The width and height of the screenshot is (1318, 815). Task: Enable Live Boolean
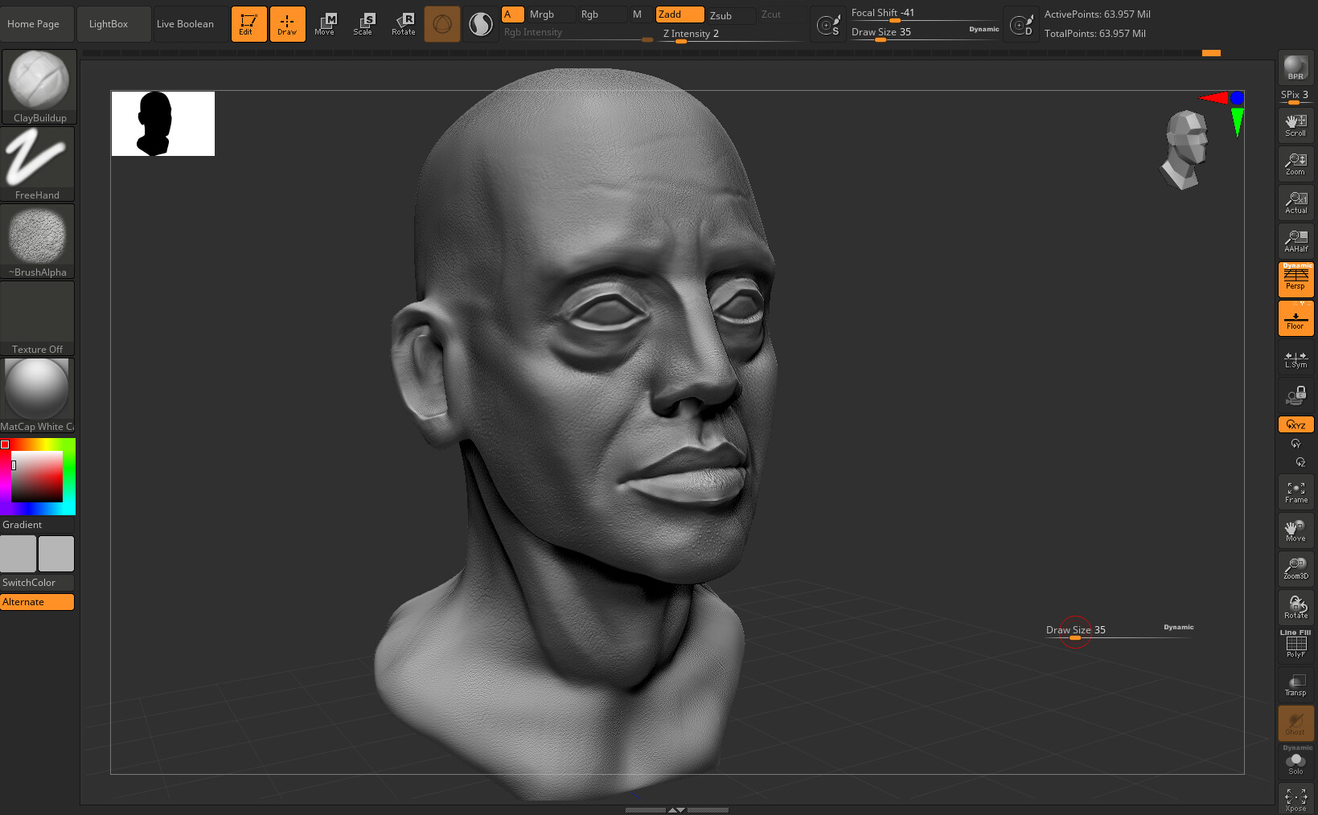coord(183,23)
